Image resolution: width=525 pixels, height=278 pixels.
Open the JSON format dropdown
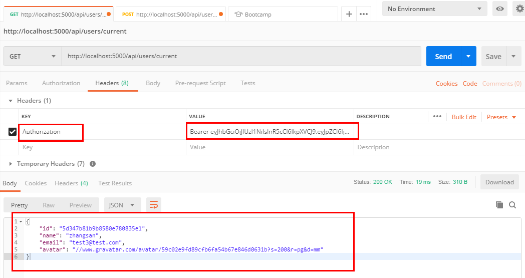(x=122, y=205)
